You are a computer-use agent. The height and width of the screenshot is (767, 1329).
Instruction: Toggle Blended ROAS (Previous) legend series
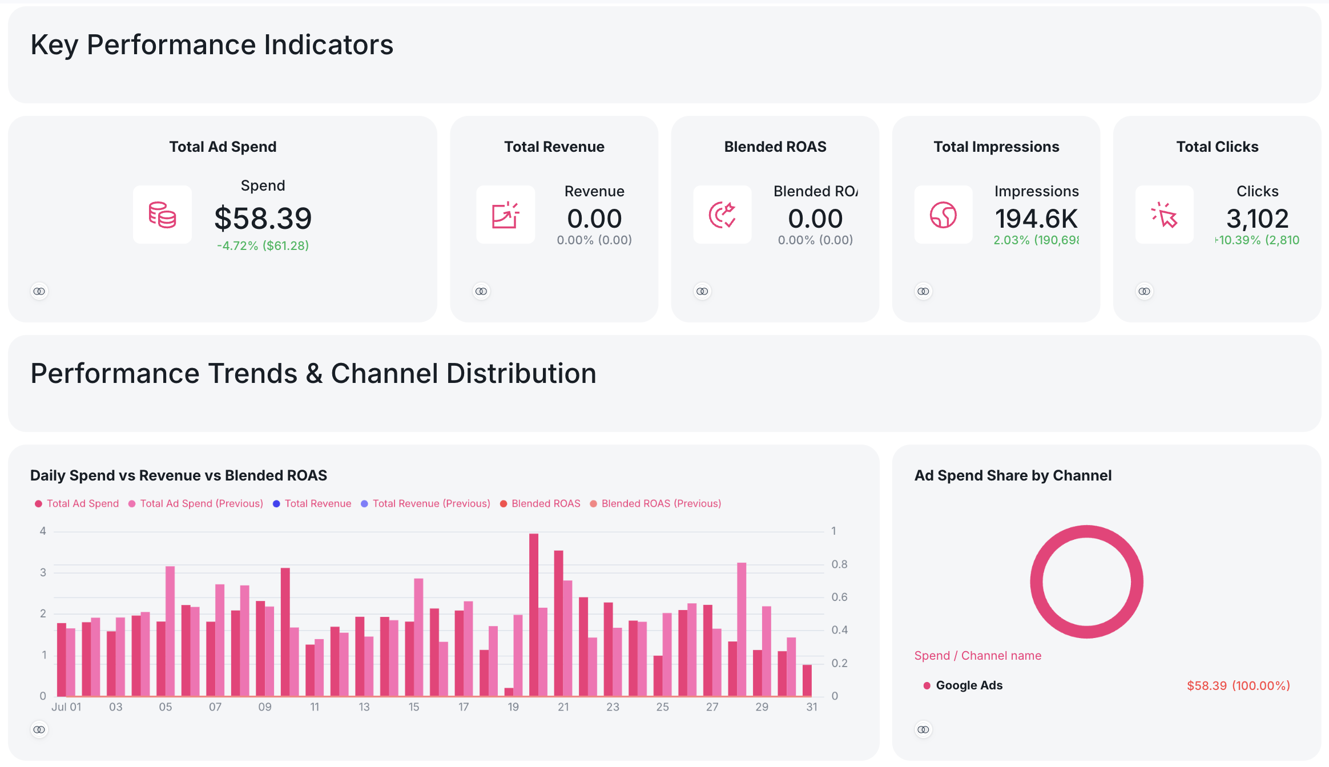pyautogui.click(x=655, y=504)
